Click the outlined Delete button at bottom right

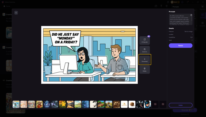tap(181, 105)
